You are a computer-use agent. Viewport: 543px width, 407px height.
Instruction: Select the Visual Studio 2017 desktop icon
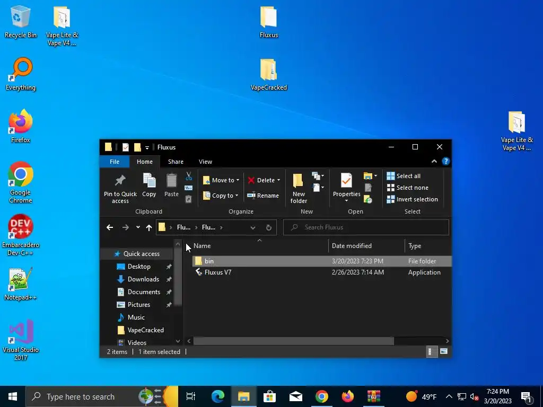(21, 340)
